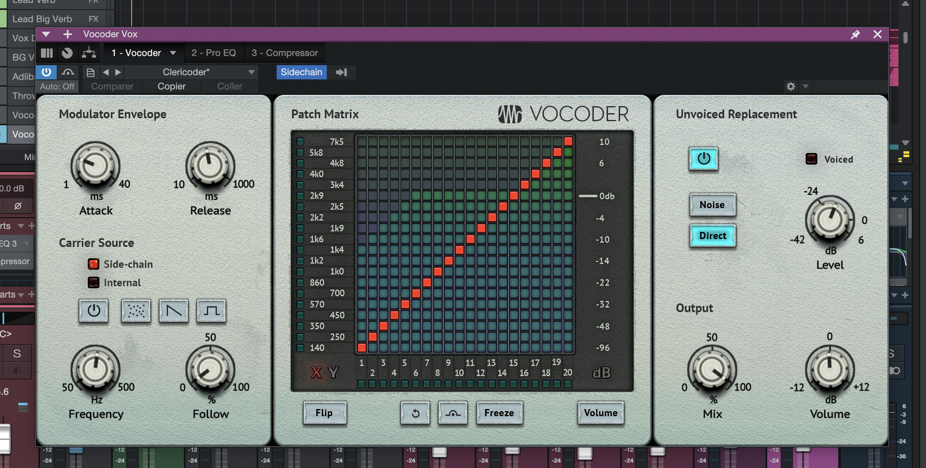Click the Volume button under matrix
926x468 pixels.
[601, 413]
